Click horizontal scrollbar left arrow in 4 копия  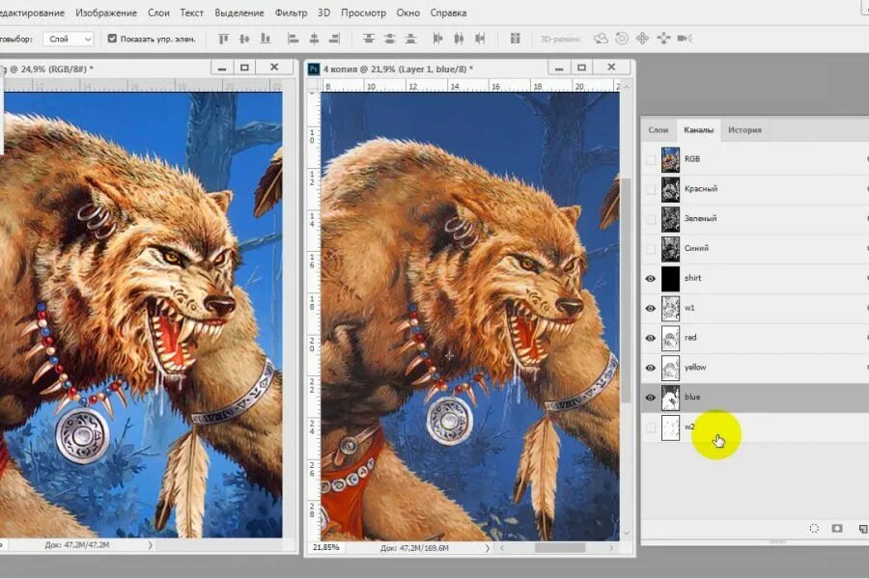point(502,548)
